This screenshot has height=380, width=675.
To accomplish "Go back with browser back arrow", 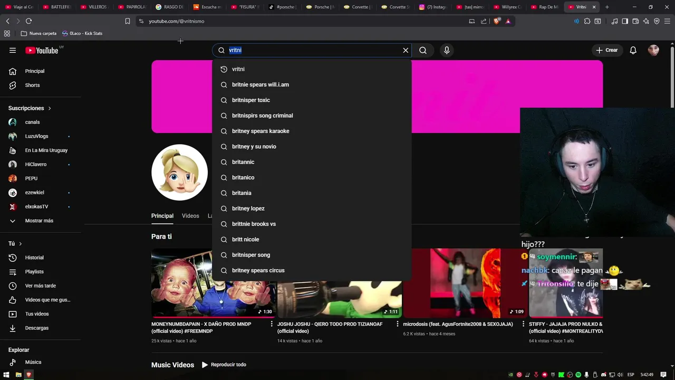I will click(x=7, y=21).
